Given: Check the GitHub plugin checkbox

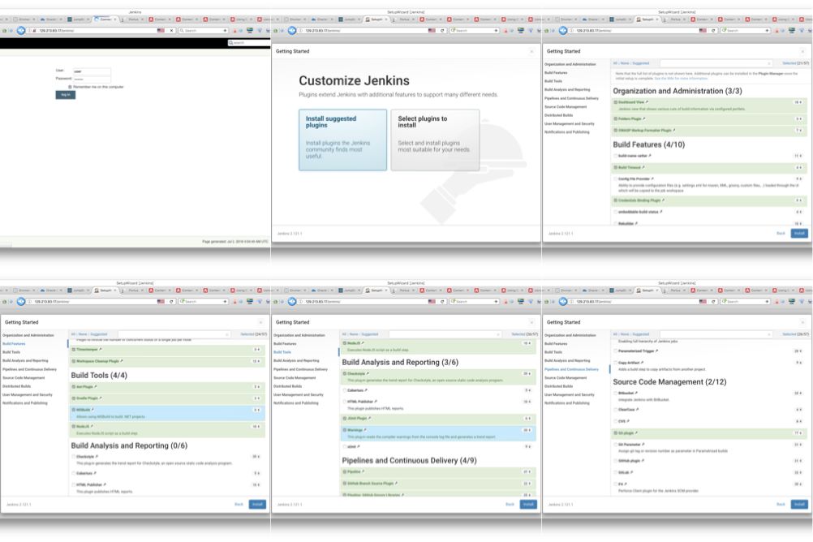Looking at the screenshot, I should tap(616, 461).
